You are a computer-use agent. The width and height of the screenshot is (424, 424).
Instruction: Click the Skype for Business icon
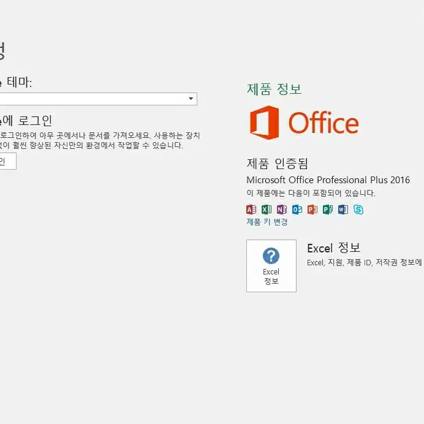point(358,210)
